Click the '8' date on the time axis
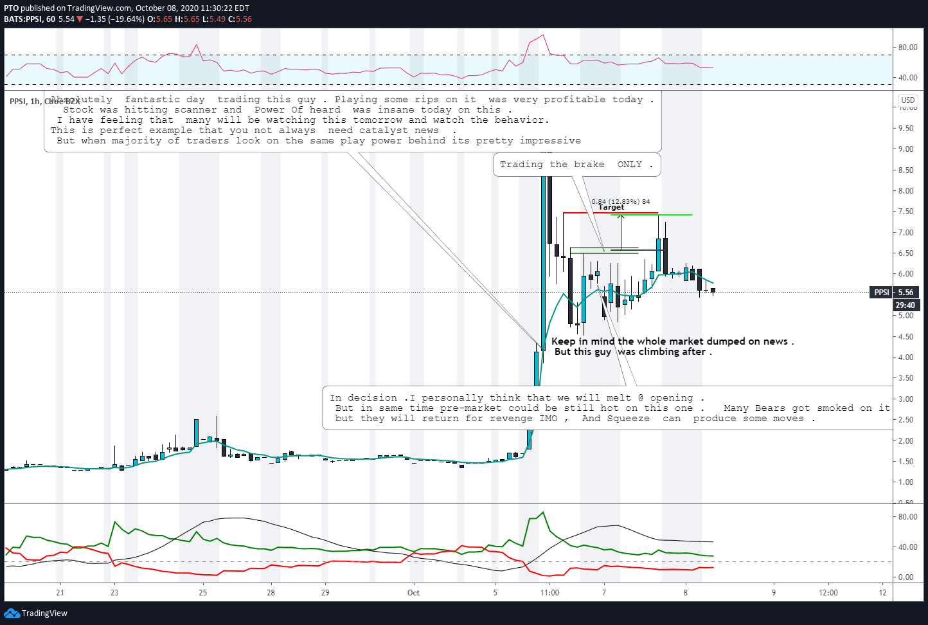 686,593
